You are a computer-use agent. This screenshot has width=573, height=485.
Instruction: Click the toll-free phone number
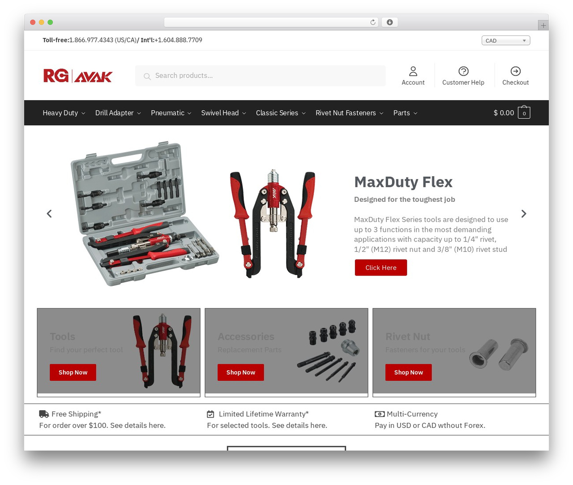(x=103, y=40)
